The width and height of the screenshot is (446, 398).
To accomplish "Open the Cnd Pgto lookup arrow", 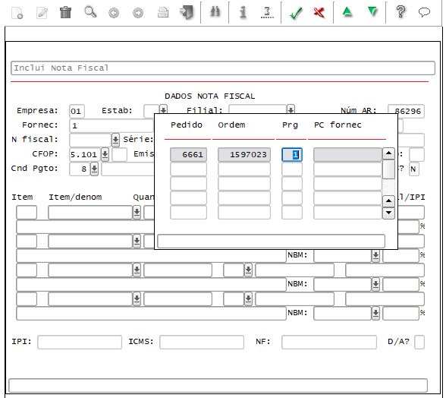I will (94, 169).
